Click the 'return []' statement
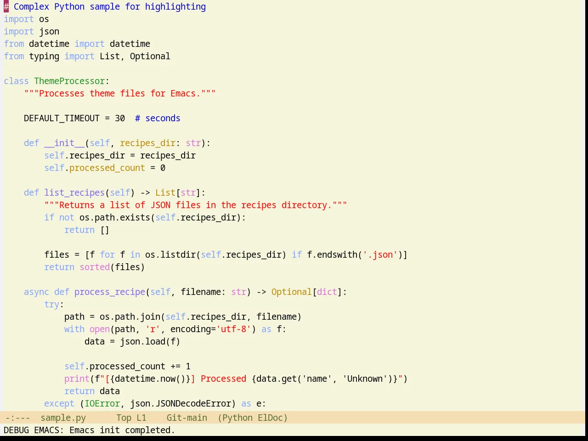 pyautogui.click(x=87, y=230)
